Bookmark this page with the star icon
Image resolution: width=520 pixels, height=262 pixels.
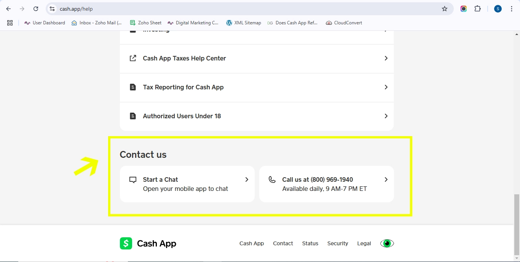[445, 9]
